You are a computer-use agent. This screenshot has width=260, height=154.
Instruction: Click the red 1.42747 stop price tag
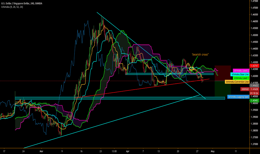254,66
